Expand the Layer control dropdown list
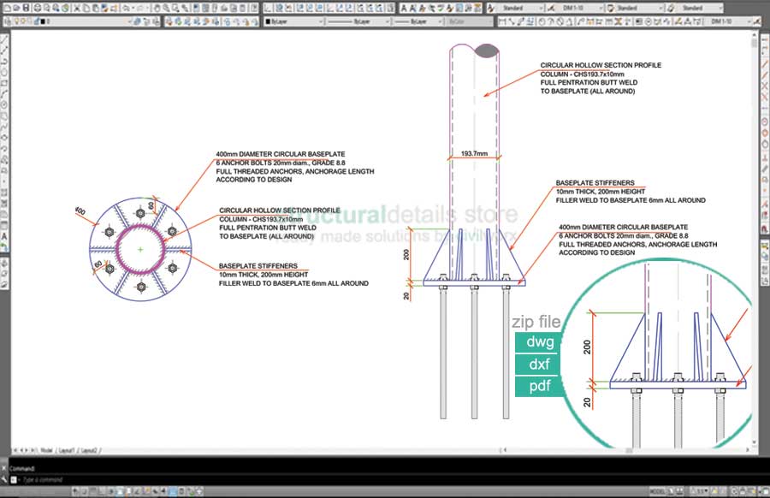The width and height of the screenshot is (770, 498). pos(129,21)
